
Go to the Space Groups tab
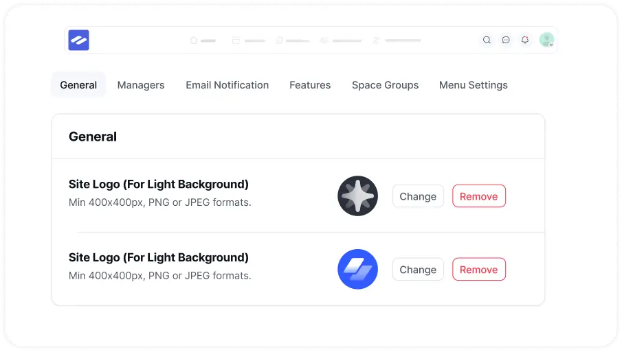[385, 85]
